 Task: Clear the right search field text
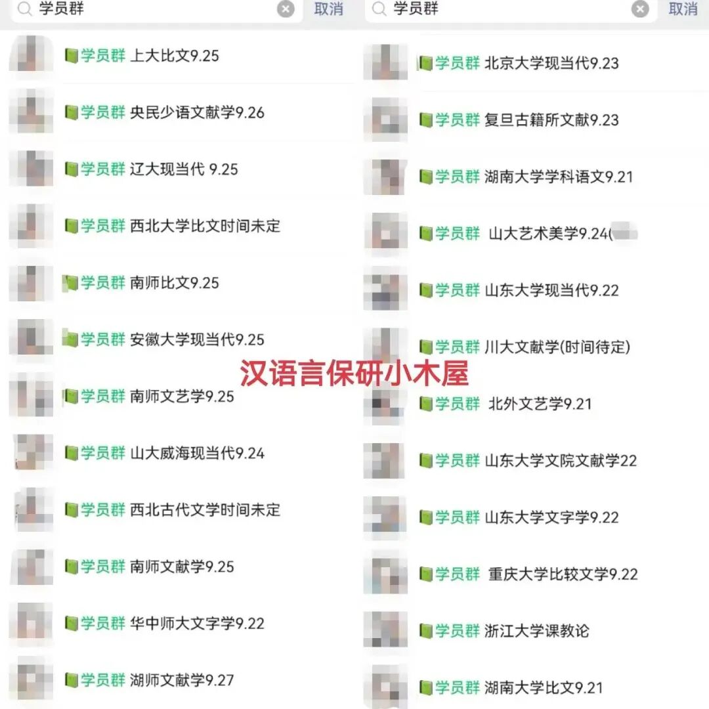click(640, 9)
